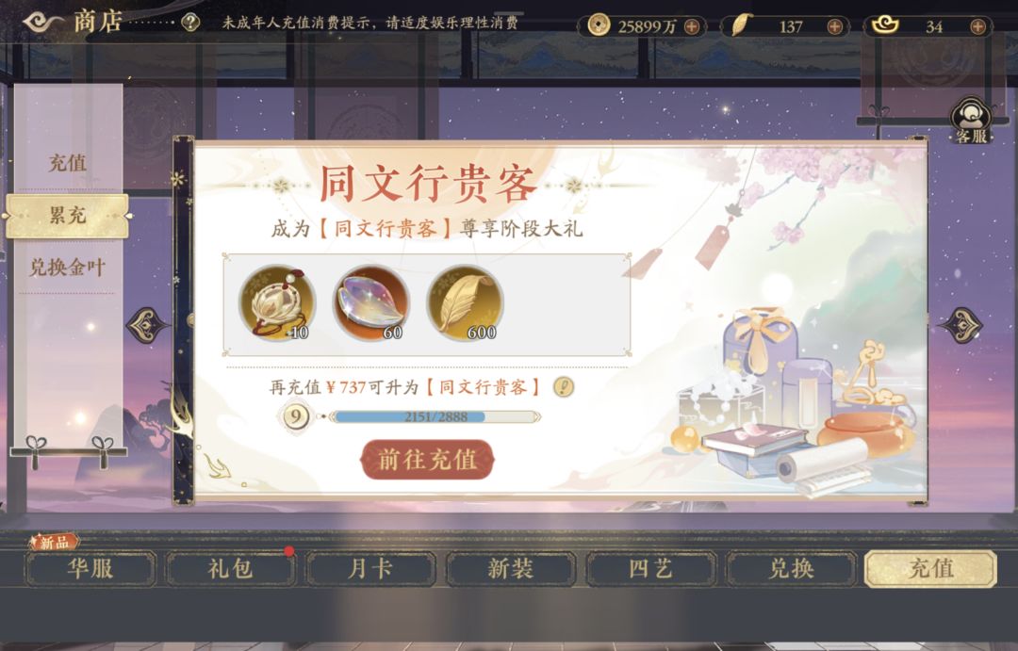Switch to the 礼包 bottom tab
This screenshot has height=651, width=1018.
click(x=231, y=569)
